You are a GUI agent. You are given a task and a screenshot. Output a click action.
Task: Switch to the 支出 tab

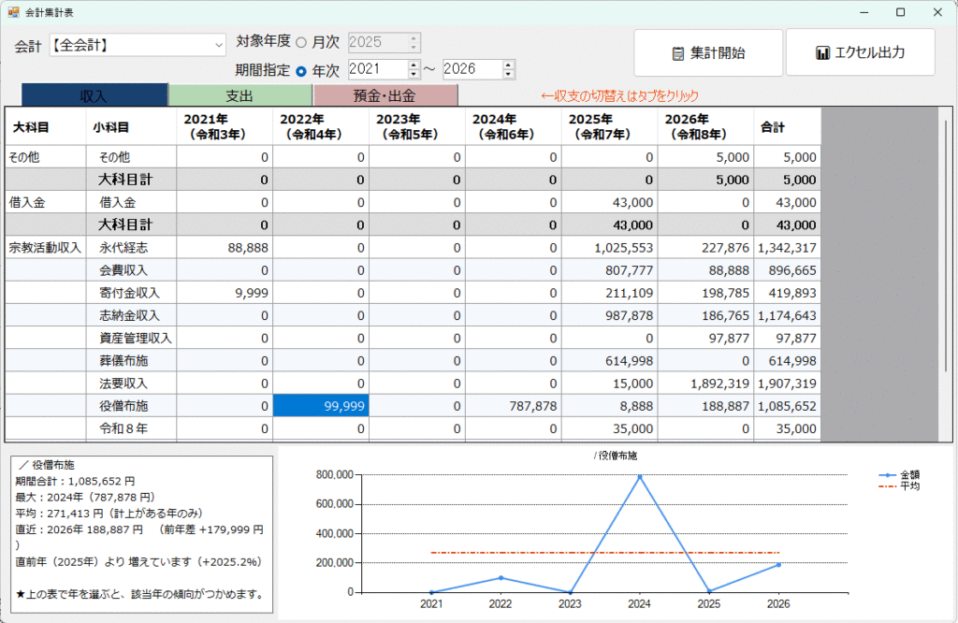[239, 95]
